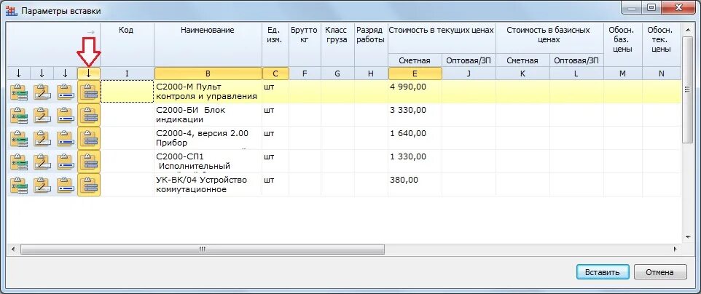Click blue-bar clipboard icon in С2000-М row
This screenshot has width=701, height=294.
[66, 92]
